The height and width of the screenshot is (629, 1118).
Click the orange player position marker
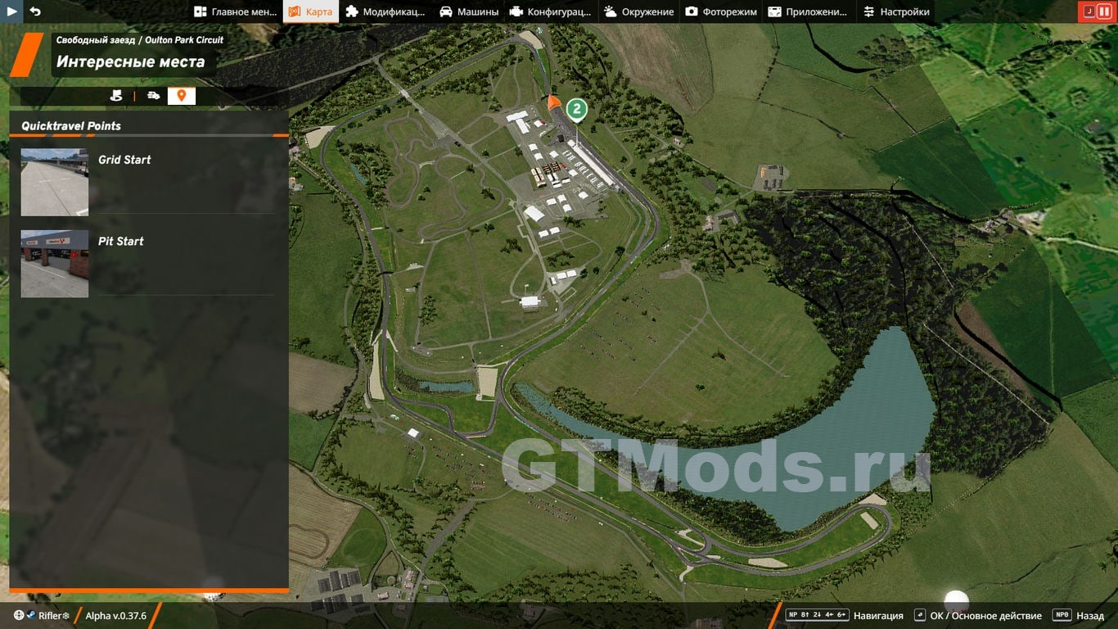click(553, 104)
